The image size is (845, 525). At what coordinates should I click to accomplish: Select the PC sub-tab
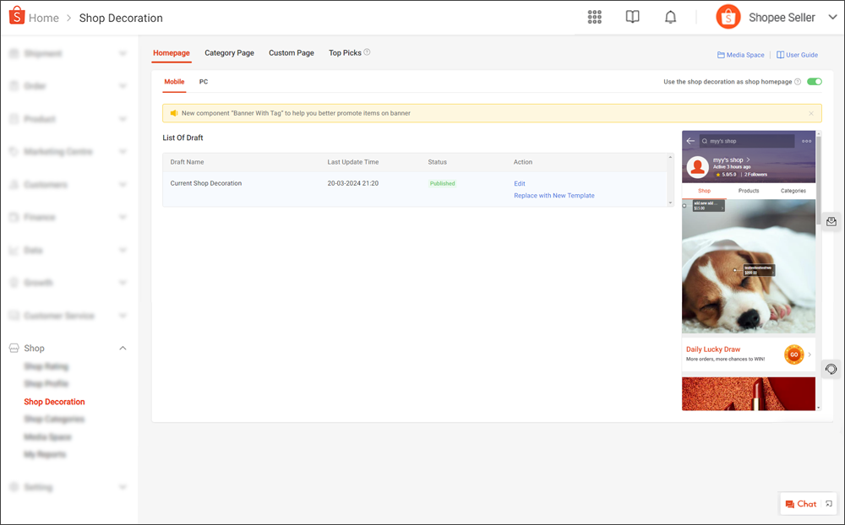pos(203,82)
